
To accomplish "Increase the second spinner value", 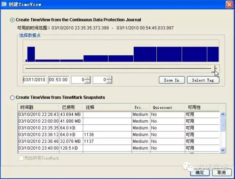I will (x=109, y=78).
